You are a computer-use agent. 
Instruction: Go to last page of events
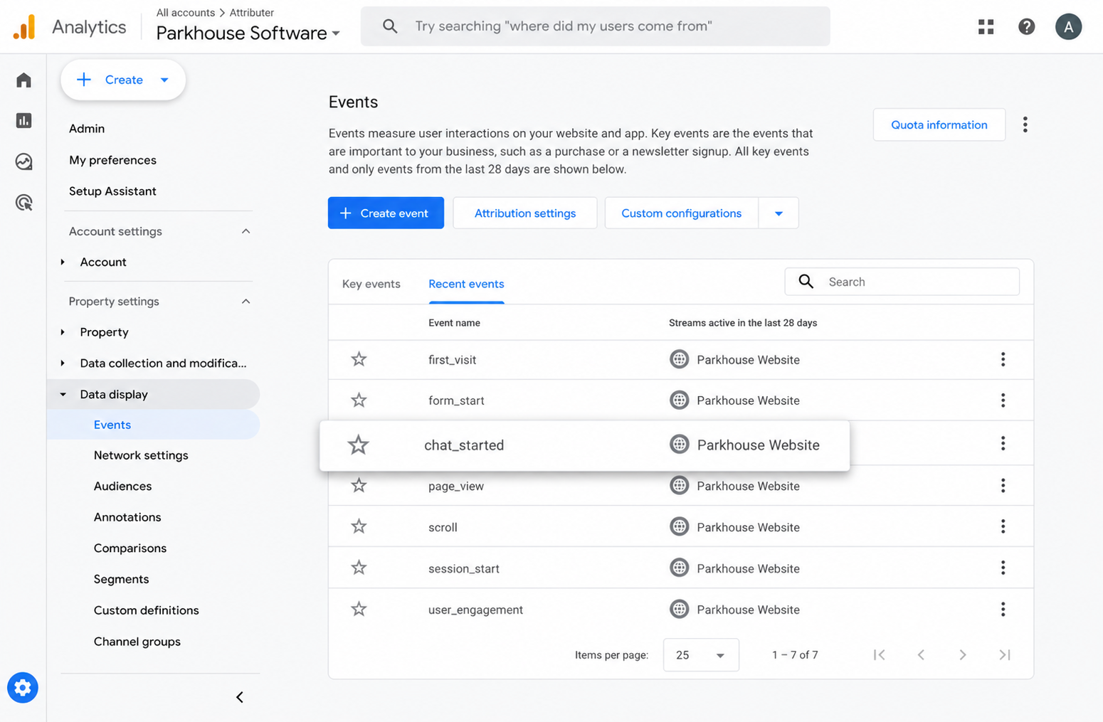(1004, 655)
